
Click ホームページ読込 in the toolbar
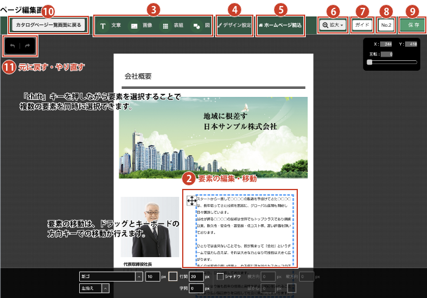click(x=280, y=26)
